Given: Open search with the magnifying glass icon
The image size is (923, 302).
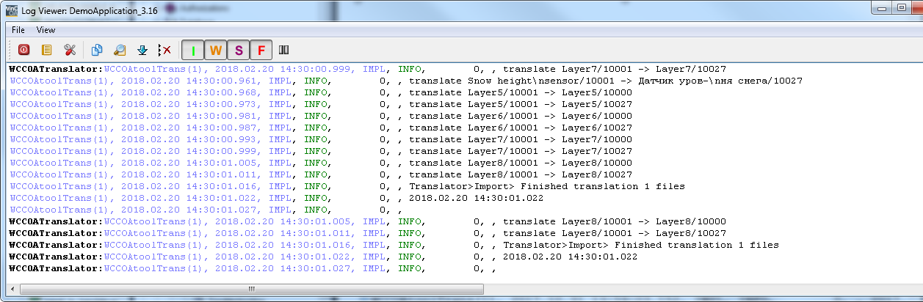Looking at the screenshot, I should (x=119, y=50).
